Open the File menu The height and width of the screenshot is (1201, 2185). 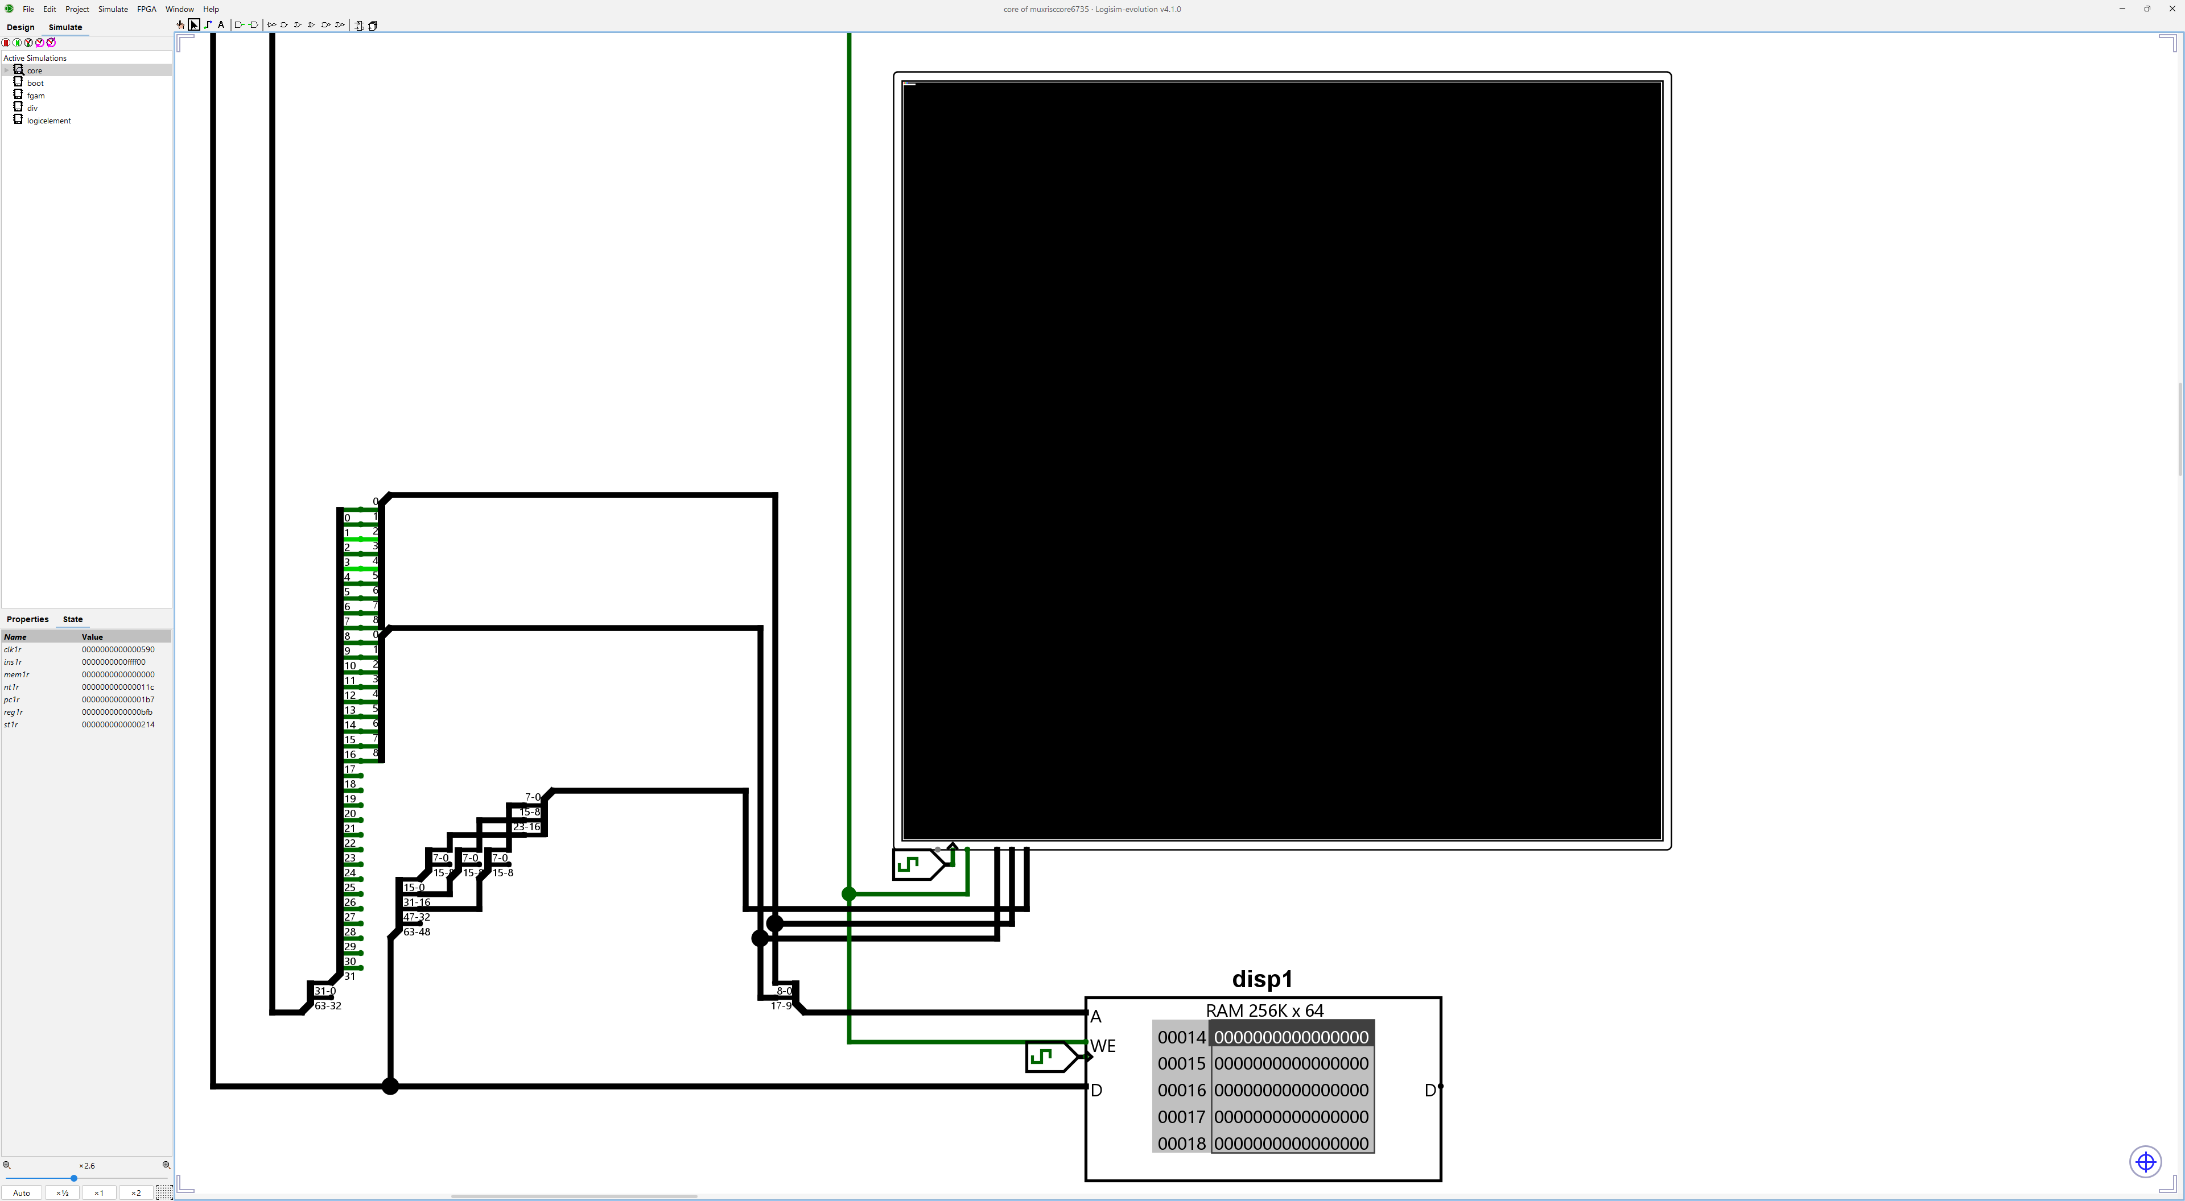28,9
